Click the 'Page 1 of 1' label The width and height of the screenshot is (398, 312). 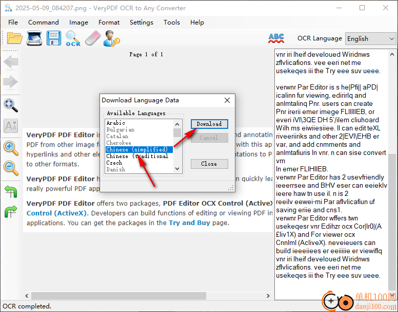146,54
